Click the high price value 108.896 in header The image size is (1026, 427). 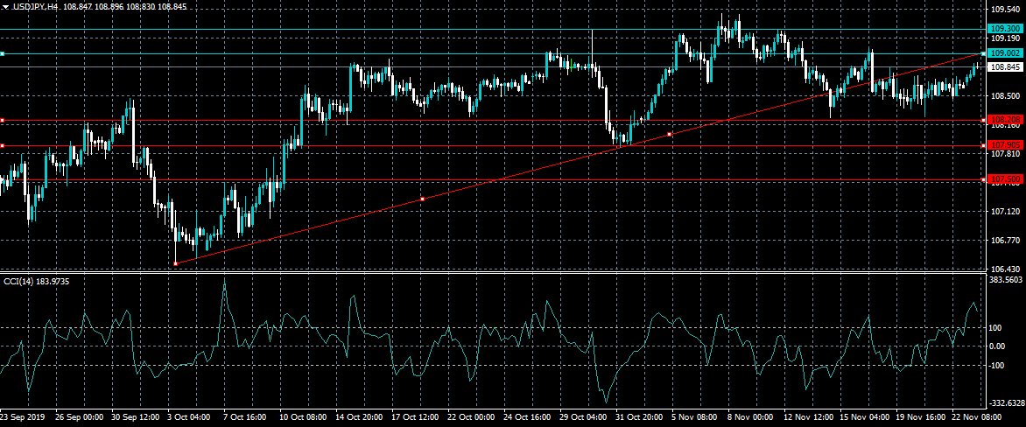pos(110,4)
